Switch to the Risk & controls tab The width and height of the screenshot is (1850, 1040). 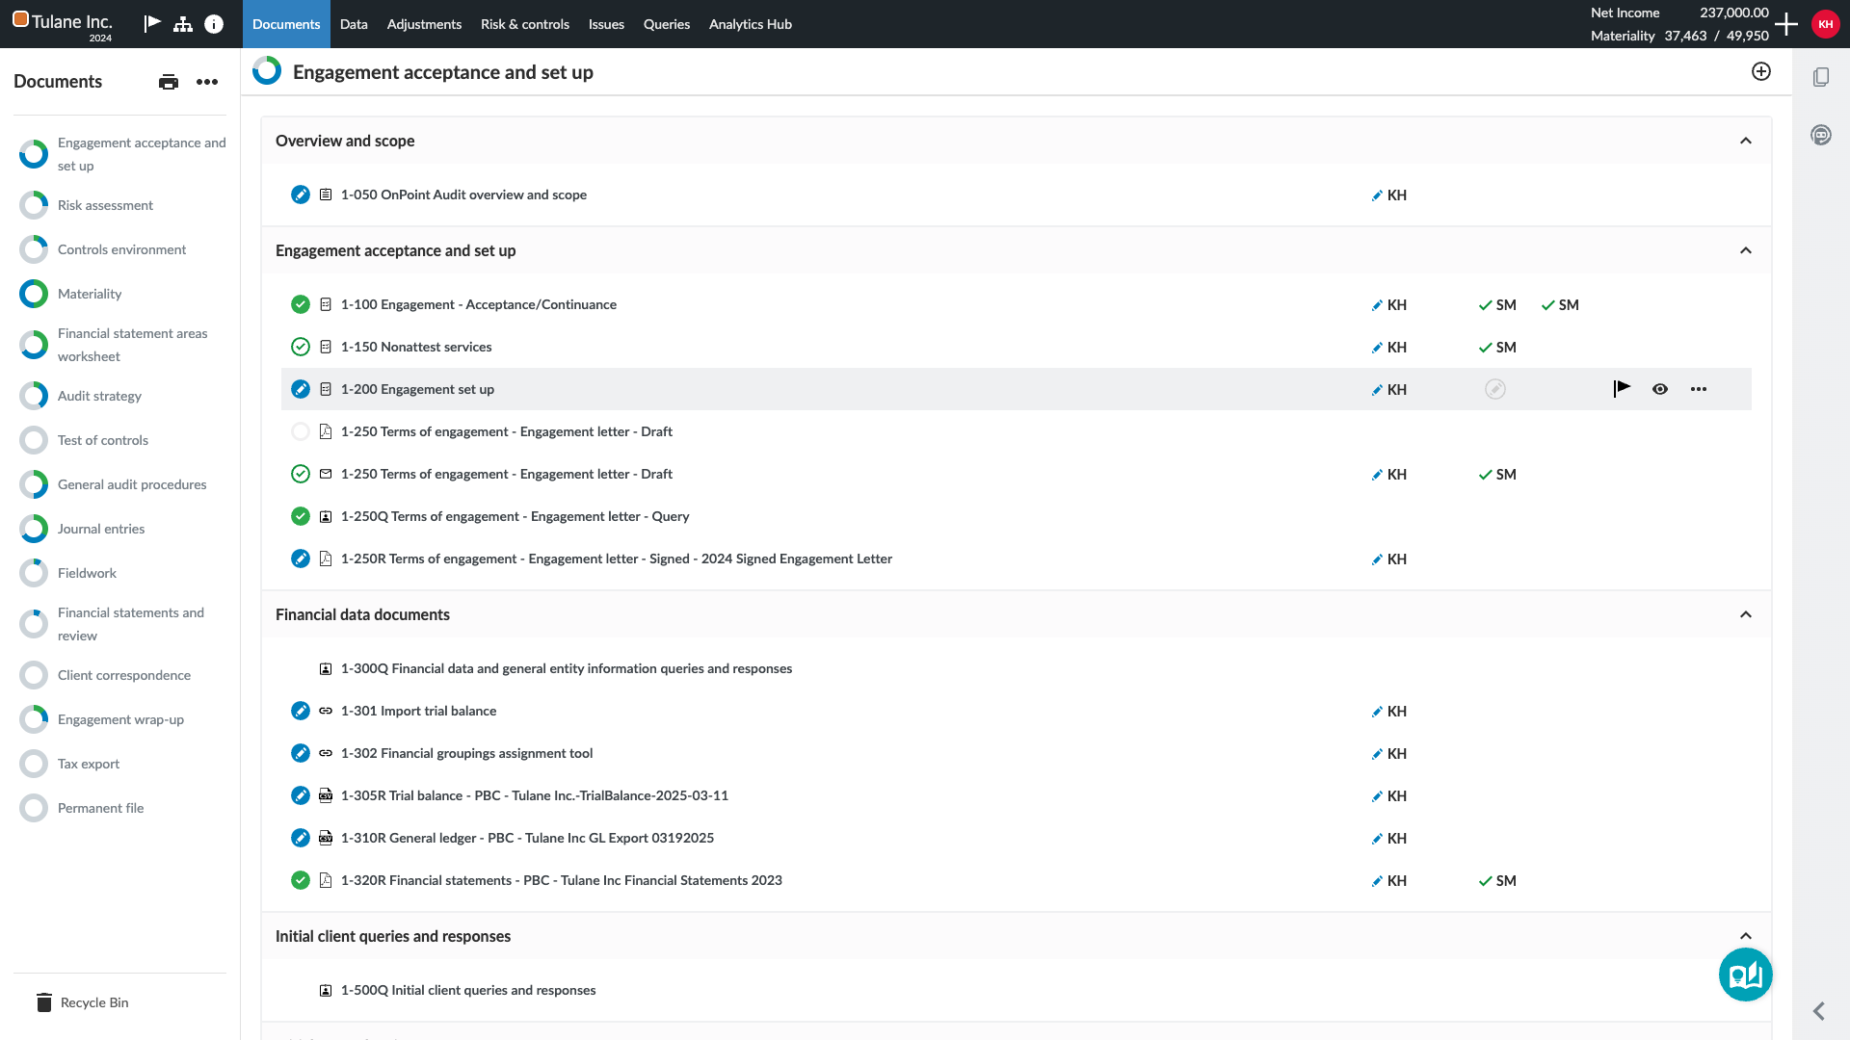[524, 24]
